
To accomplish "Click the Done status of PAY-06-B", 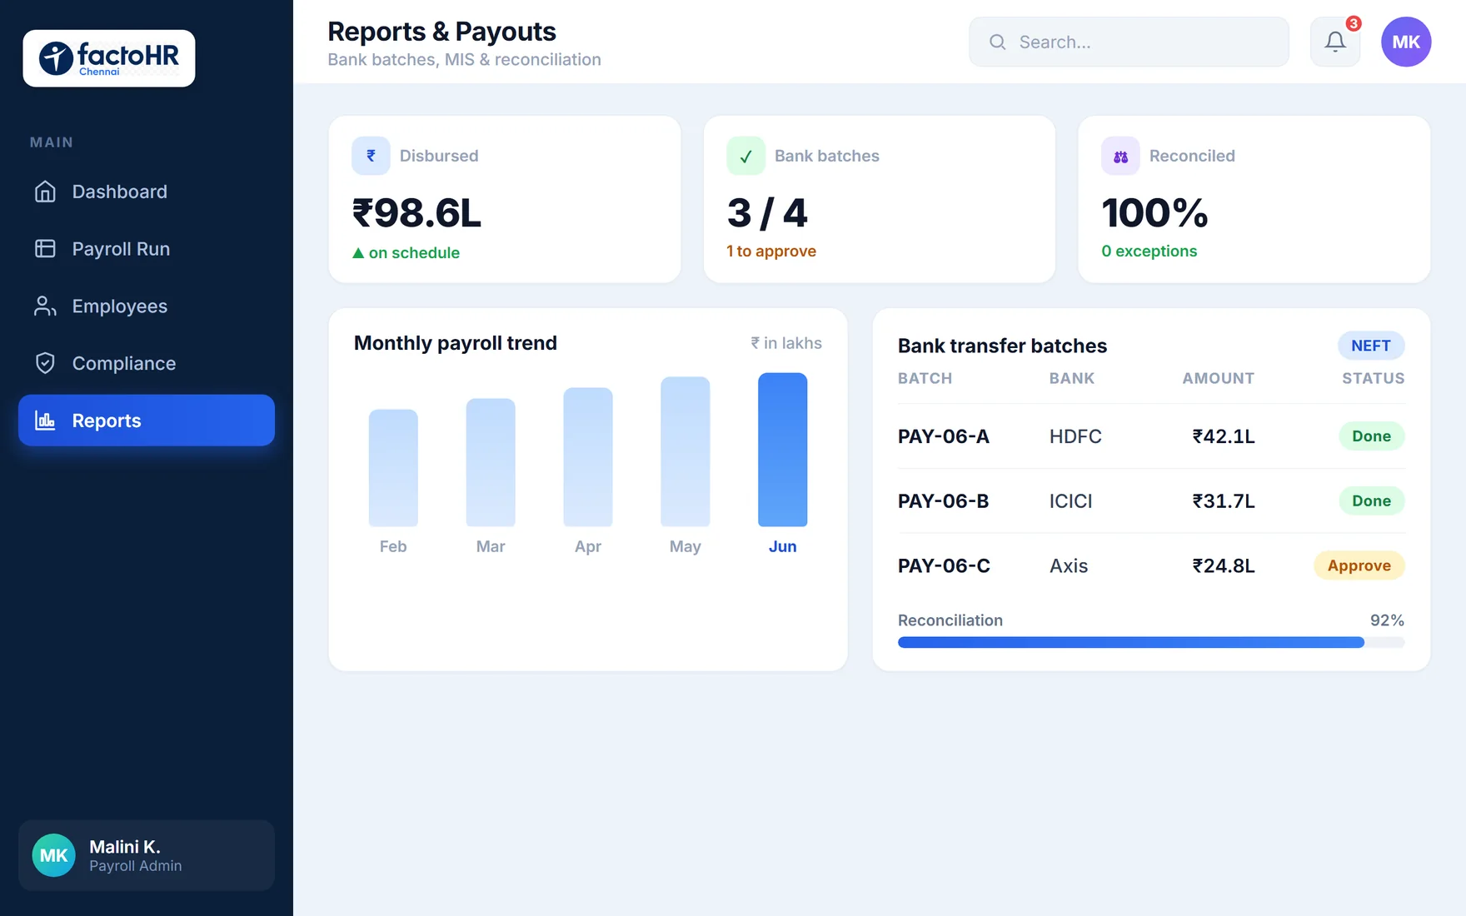I will (1372, 501).
